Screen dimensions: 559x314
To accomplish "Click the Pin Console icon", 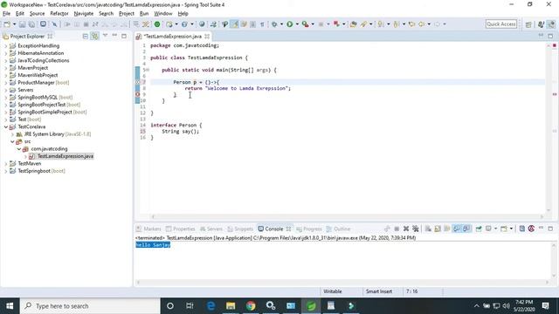I will [x=479, y=229].
